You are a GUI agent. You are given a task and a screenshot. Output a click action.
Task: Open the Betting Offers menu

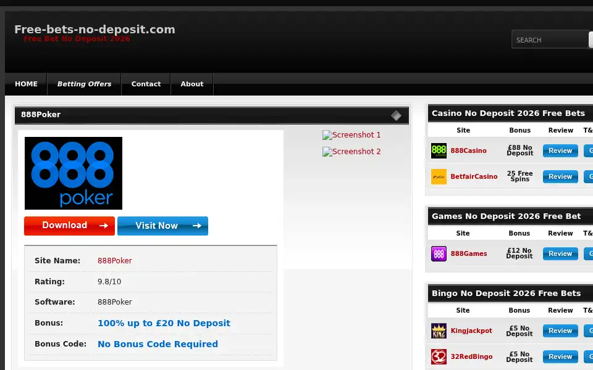pos(84,84)
